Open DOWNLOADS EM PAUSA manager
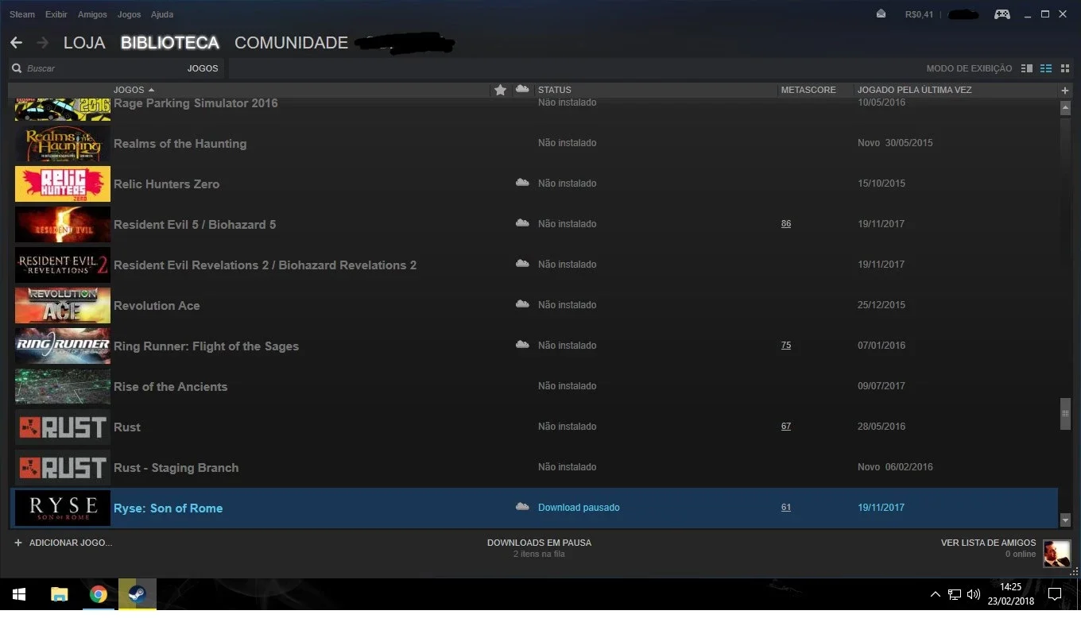The image size is (1081, 630). point(539,543)
